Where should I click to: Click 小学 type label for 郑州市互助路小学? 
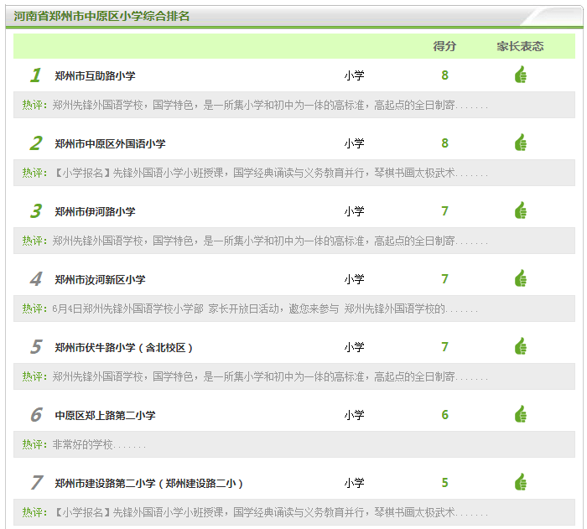354,75
